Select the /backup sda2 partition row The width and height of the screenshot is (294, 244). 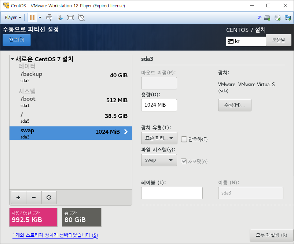pos(71,77)
